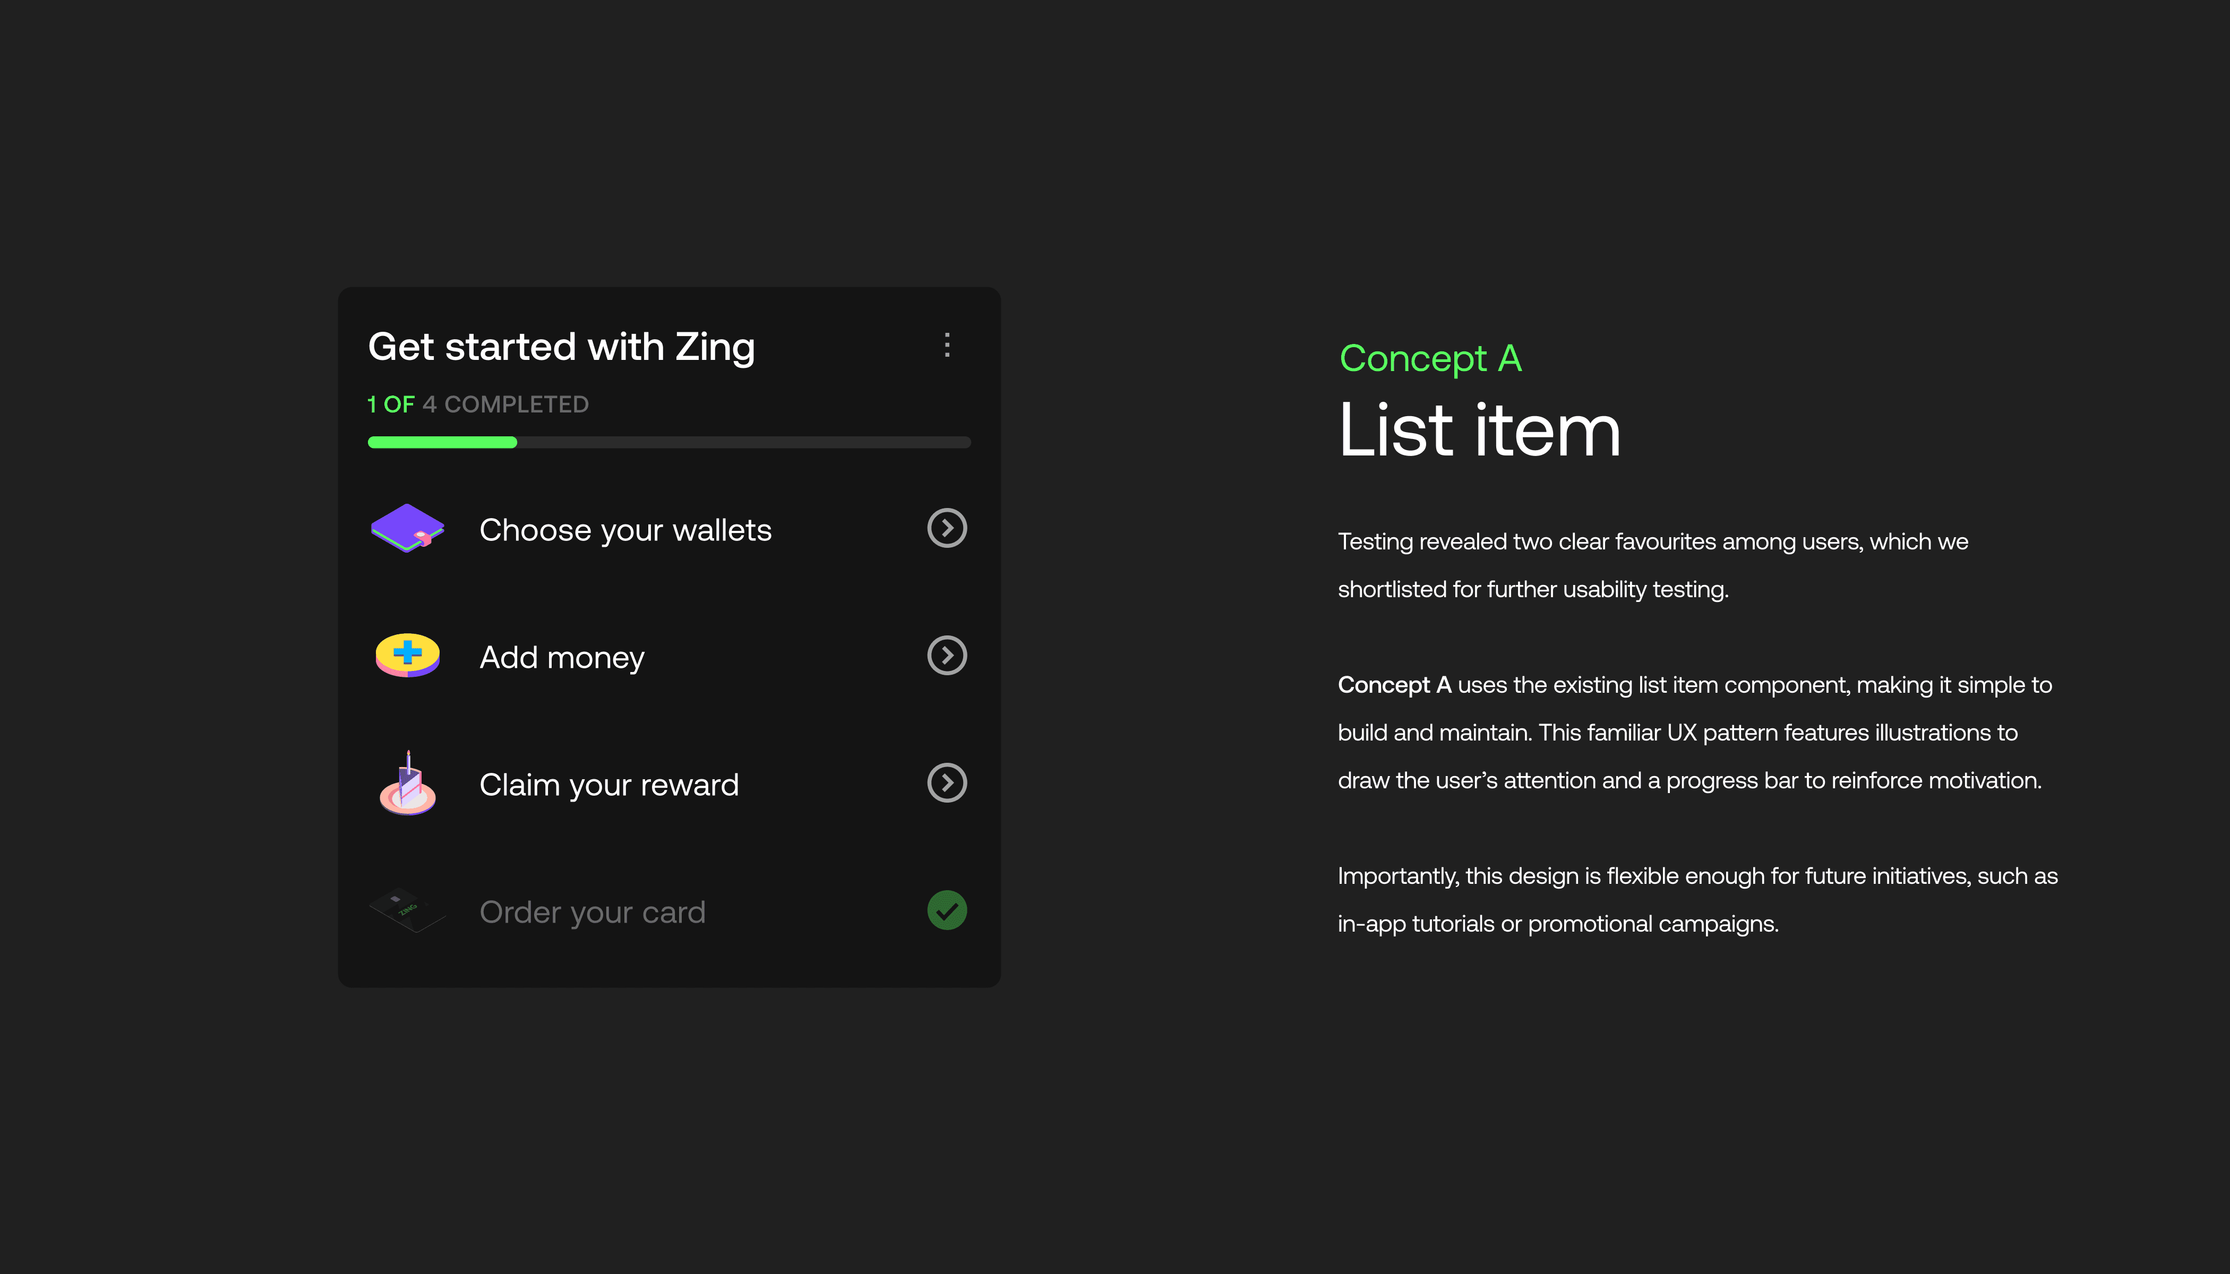2230x1274 pixels.
Task: Toggle the green completed checkmark
Action: coord(946,910)
